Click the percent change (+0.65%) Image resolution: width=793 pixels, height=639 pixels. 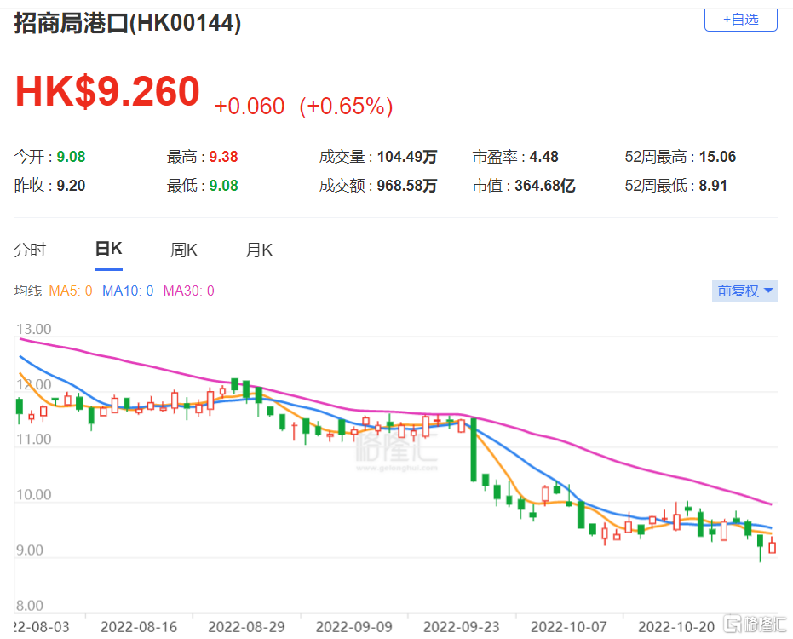point(346,106)
